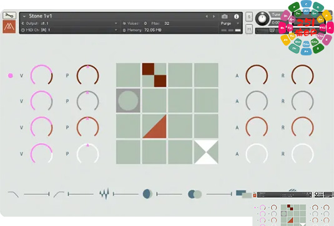Click the white A attack knob
The height and width of the screenshot is (226, 334).
[x=257, y=153]
